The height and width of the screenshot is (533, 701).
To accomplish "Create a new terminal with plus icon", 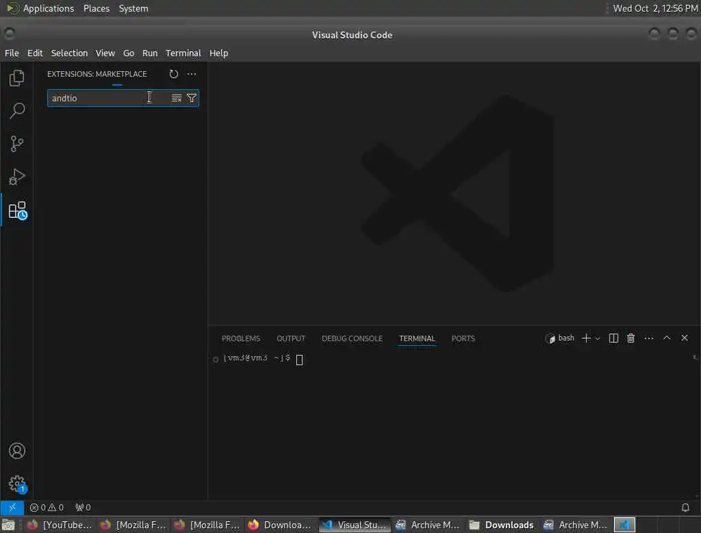I will pos(586,338).
